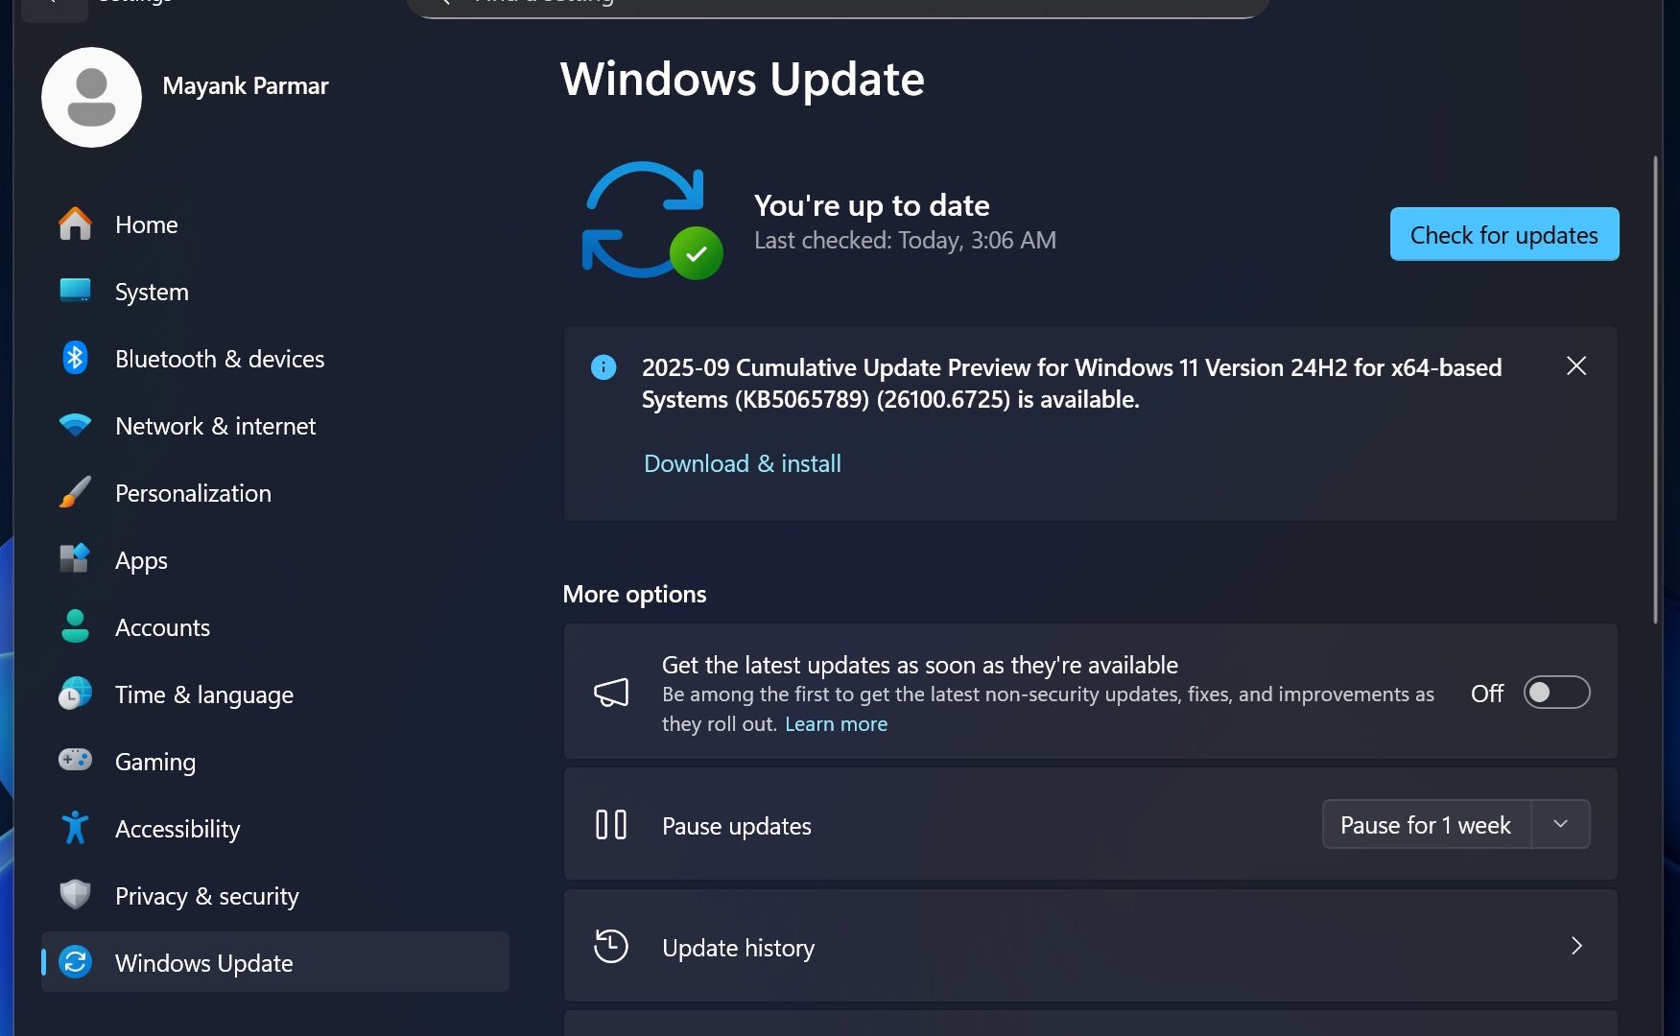This screenshot has height=1036, width=1680.
Task: Enable the get latest updates toggle
Action: (x=1555, y=693)
